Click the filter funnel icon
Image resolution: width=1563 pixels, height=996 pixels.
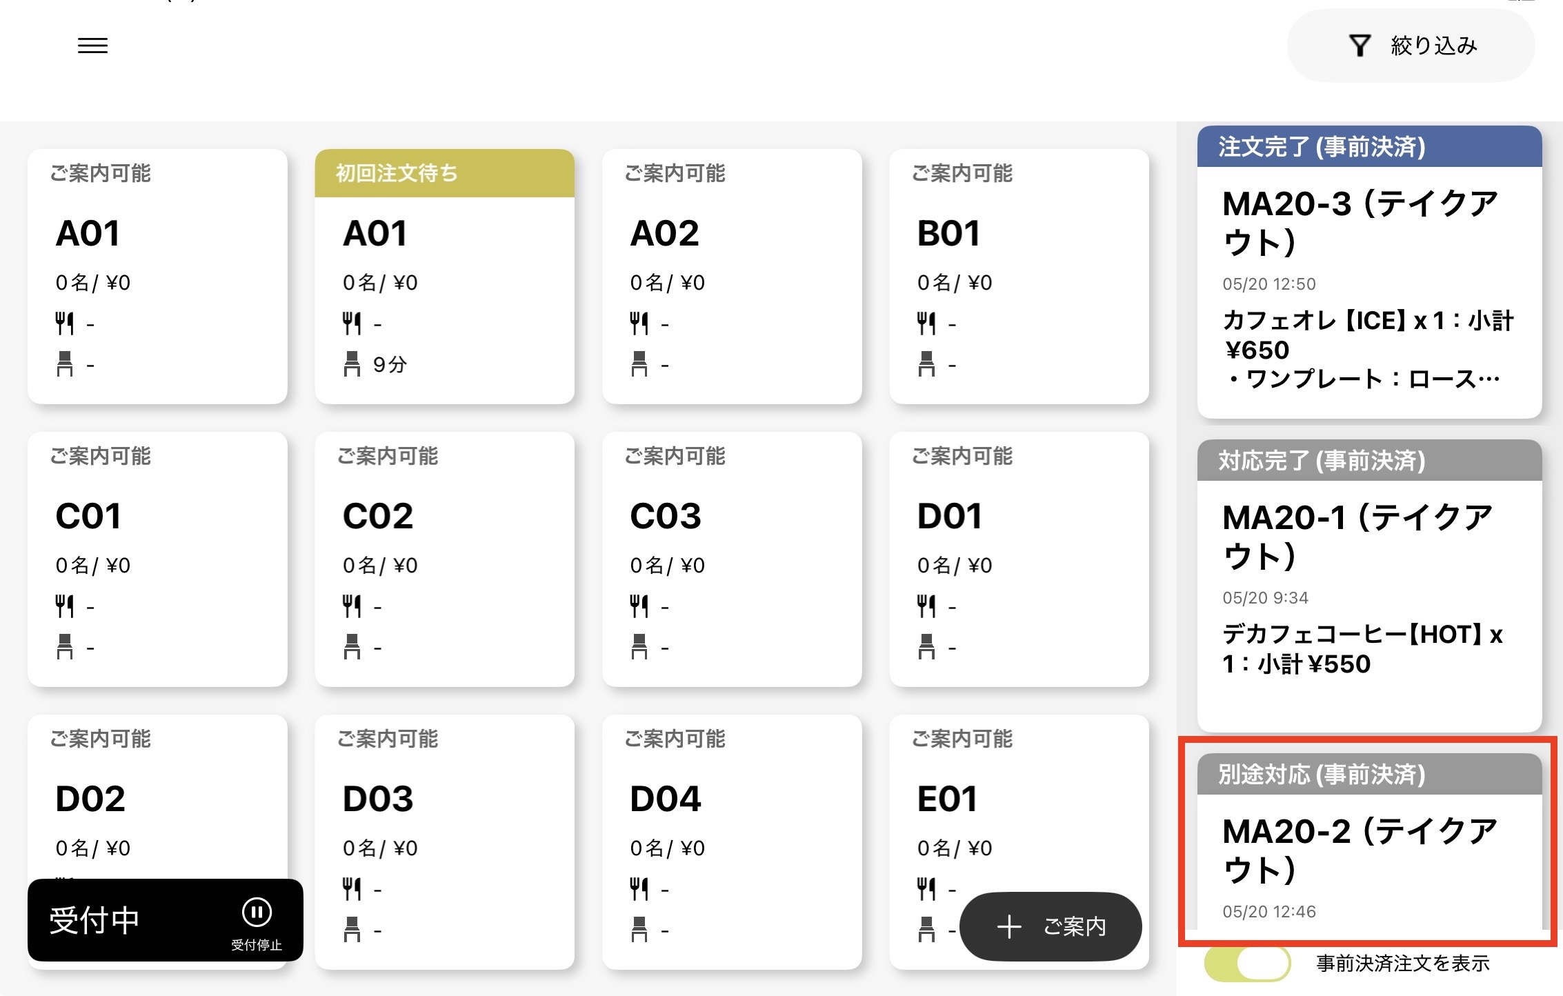[1360, 46]
